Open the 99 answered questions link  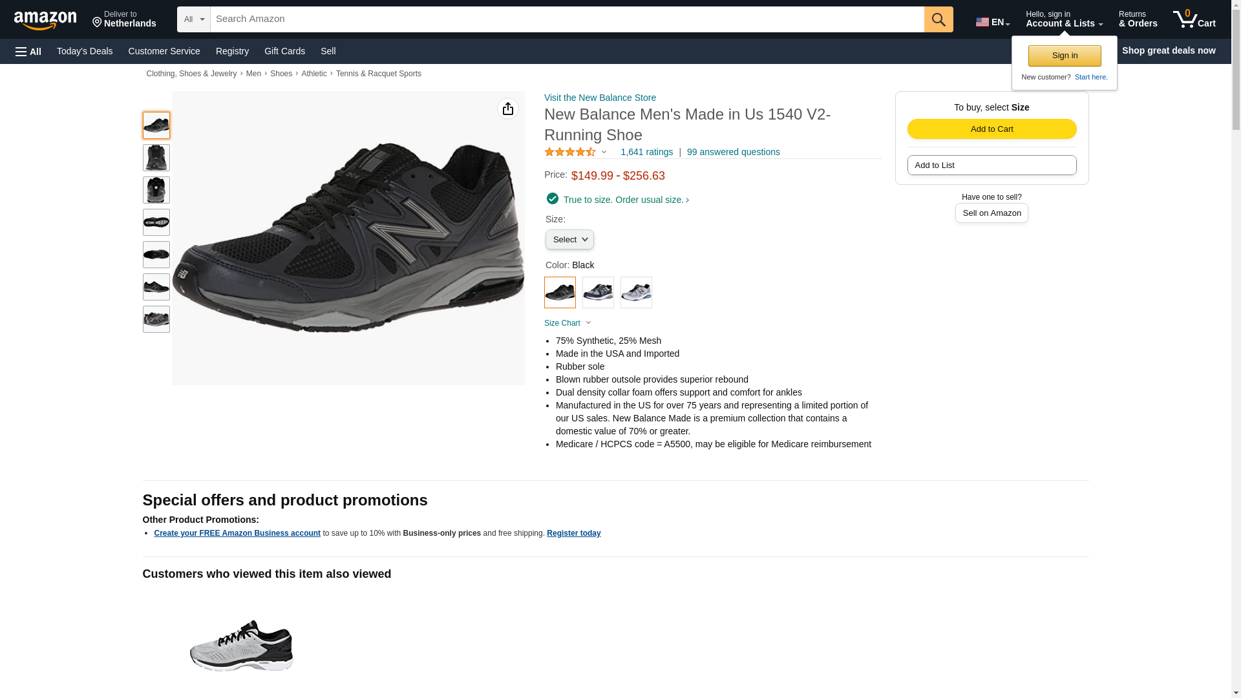point(733,152)
